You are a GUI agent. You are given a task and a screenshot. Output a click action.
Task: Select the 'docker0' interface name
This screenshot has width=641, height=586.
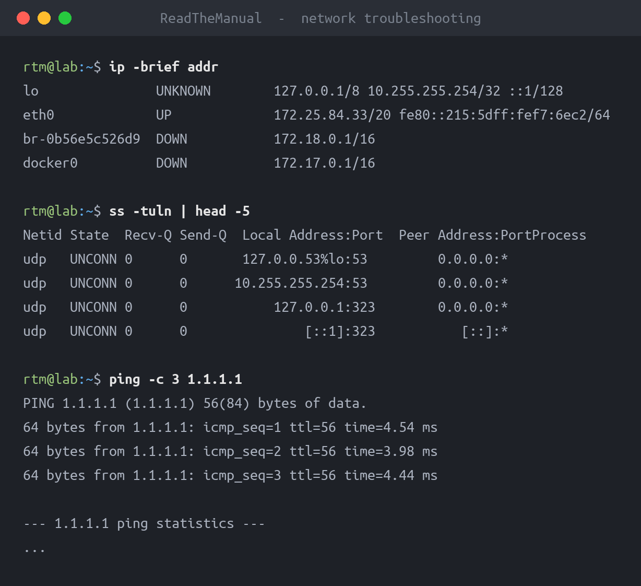(x=50, y=163)
